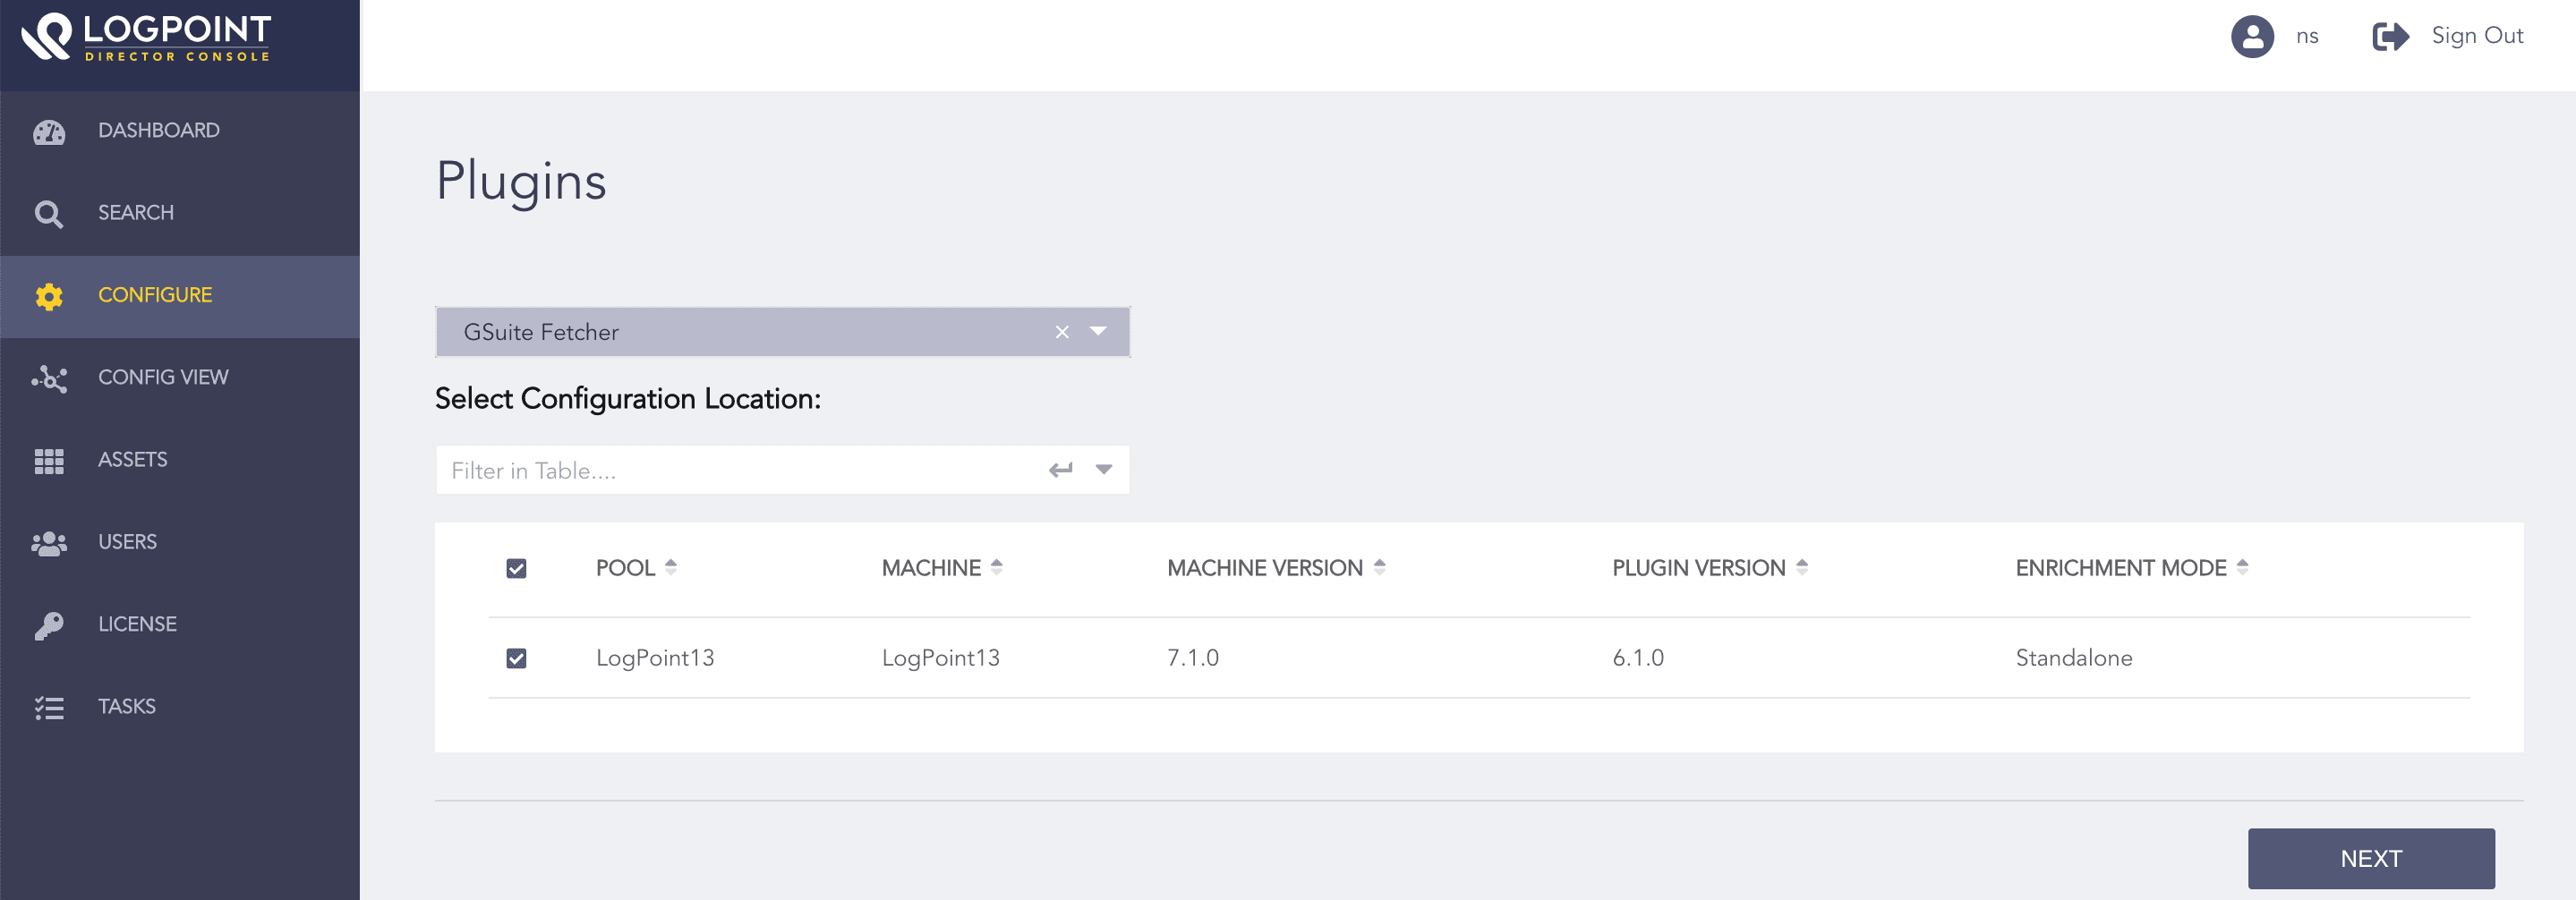Open Users via the people icon

49,541
